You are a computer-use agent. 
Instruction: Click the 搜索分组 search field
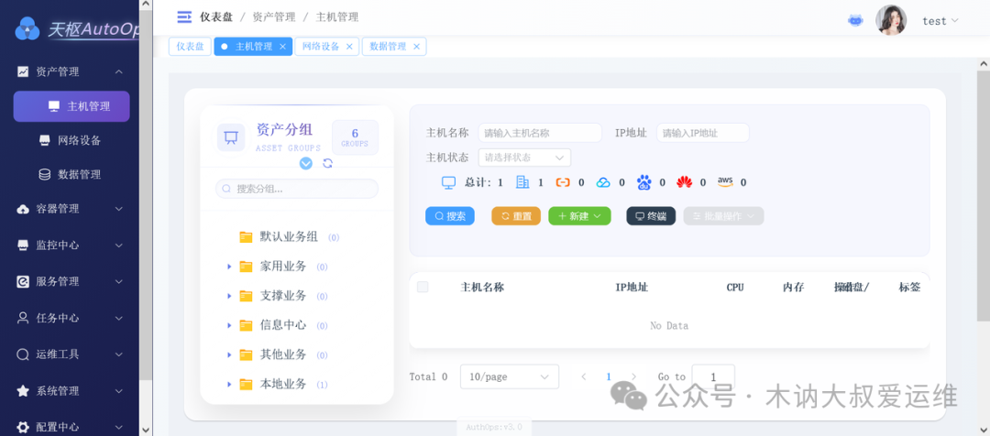(x=297, y=188)
